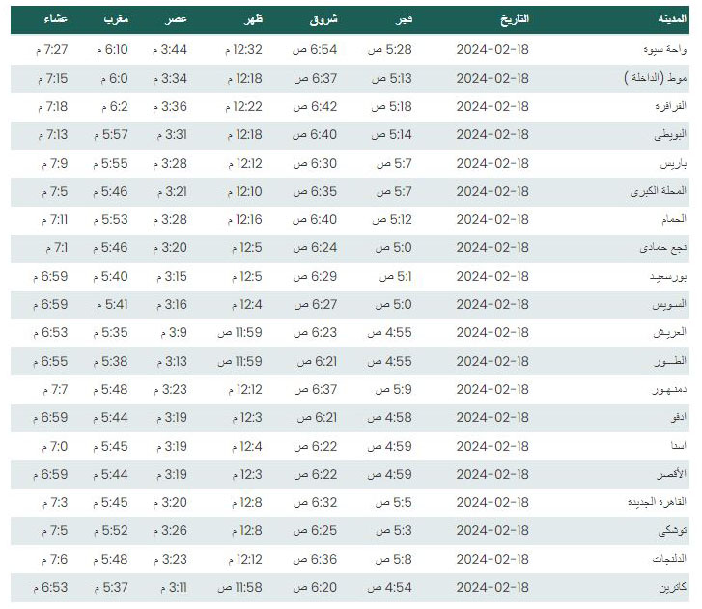Select the واحة سيوه city name
This screenshot has height=609, width=702.
click(665, 49)
